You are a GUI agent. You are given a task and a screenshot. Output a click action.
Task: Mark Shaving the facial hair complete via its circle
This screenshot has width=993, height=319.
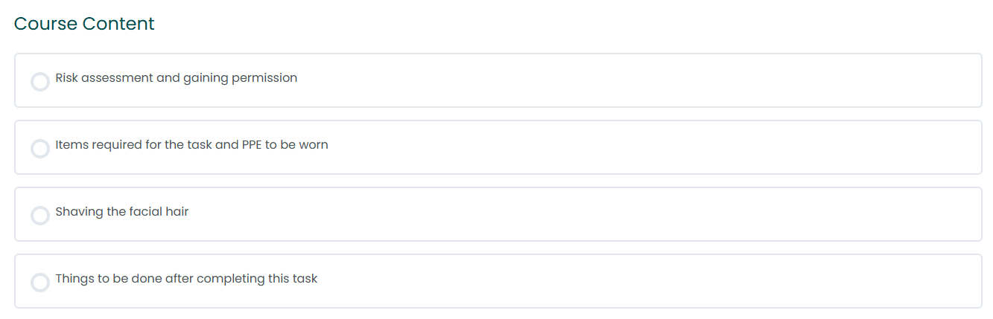(40, 216)
